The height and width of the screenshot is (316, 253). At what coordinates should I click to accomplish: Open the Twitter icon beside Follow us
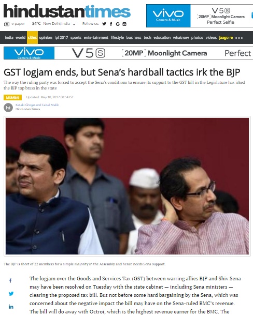point(104,24)
